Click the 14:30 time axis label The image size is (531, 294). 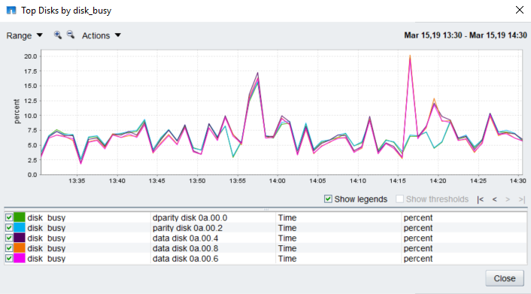tap(518, 181)
